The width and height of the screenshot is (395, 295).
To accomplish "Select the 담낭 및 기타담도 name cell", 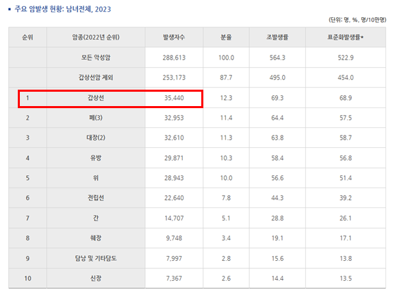I will pos(96,258).
